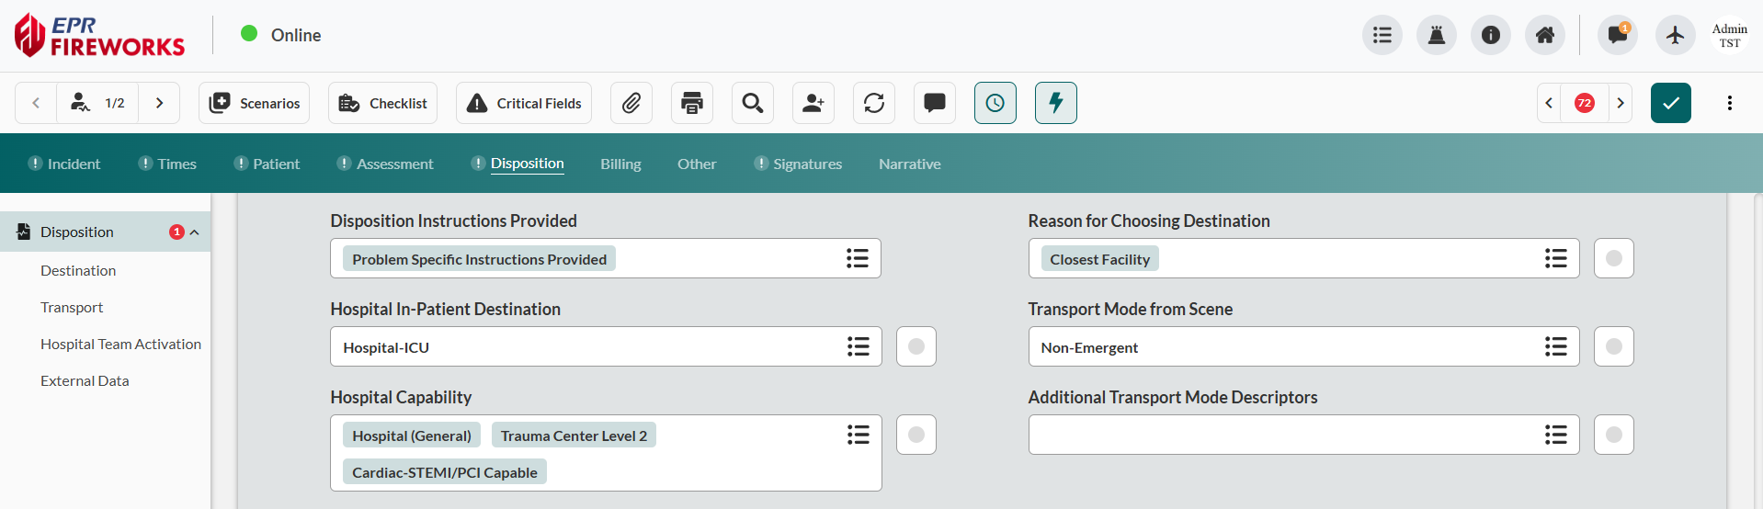Open the Disposition Instructions Provided list
This screenshot has height=509, width=1763.
(x=857, y=258)
